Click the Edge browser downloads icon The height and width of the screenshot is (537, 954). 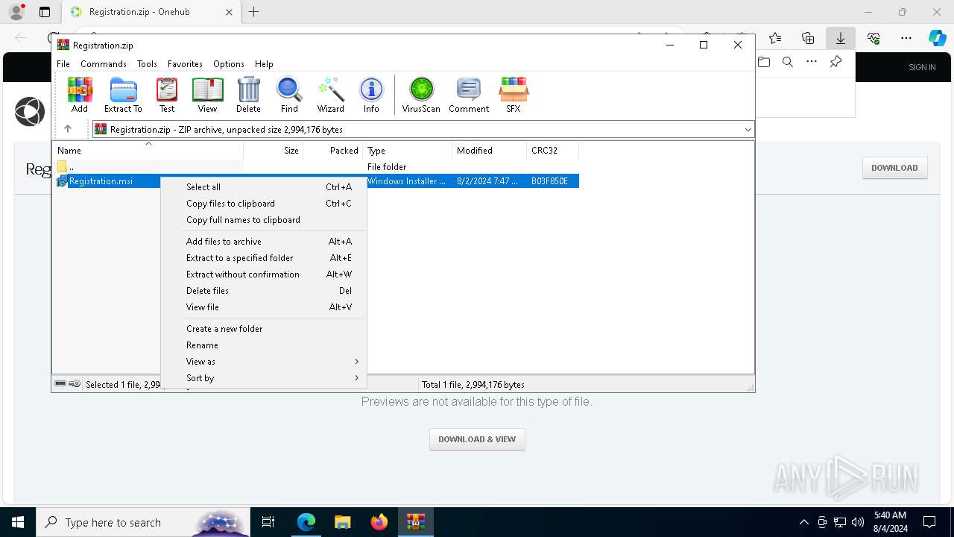(x=841, y=38)
